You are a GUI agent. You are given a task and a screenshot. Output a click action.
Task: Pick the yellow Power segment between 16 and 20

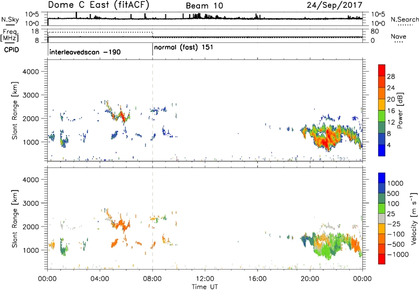382,105
